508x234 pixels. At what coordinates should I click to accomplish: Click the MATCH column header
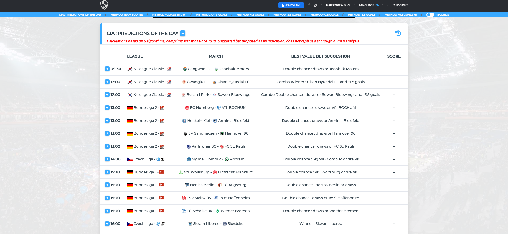[x=216, y=56]
